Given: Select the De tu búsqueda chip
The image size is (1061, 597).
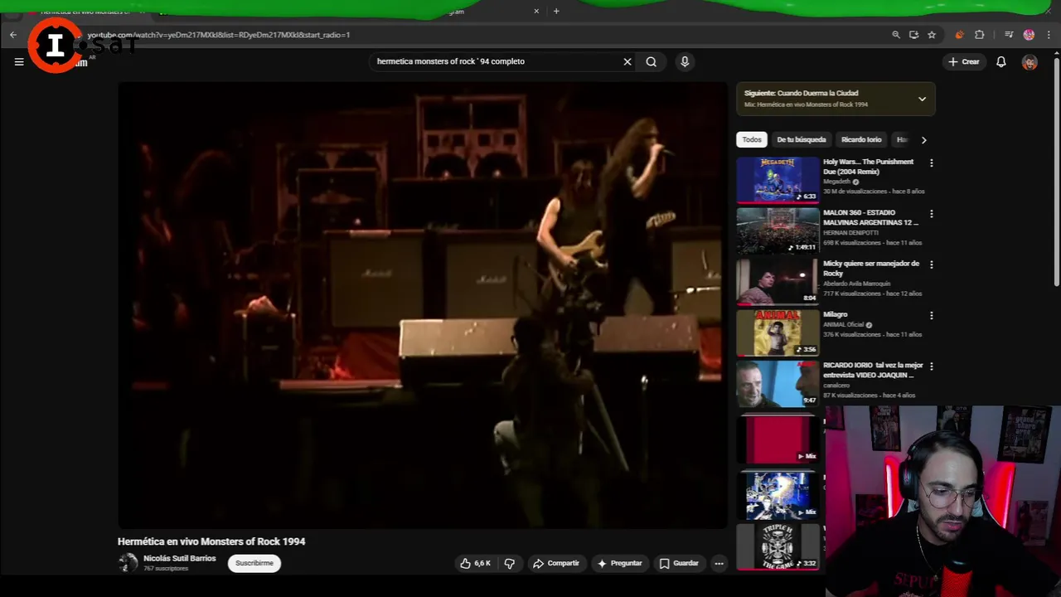Looking at the screenshot, I should pyautogui.click(x=801, y=139).
